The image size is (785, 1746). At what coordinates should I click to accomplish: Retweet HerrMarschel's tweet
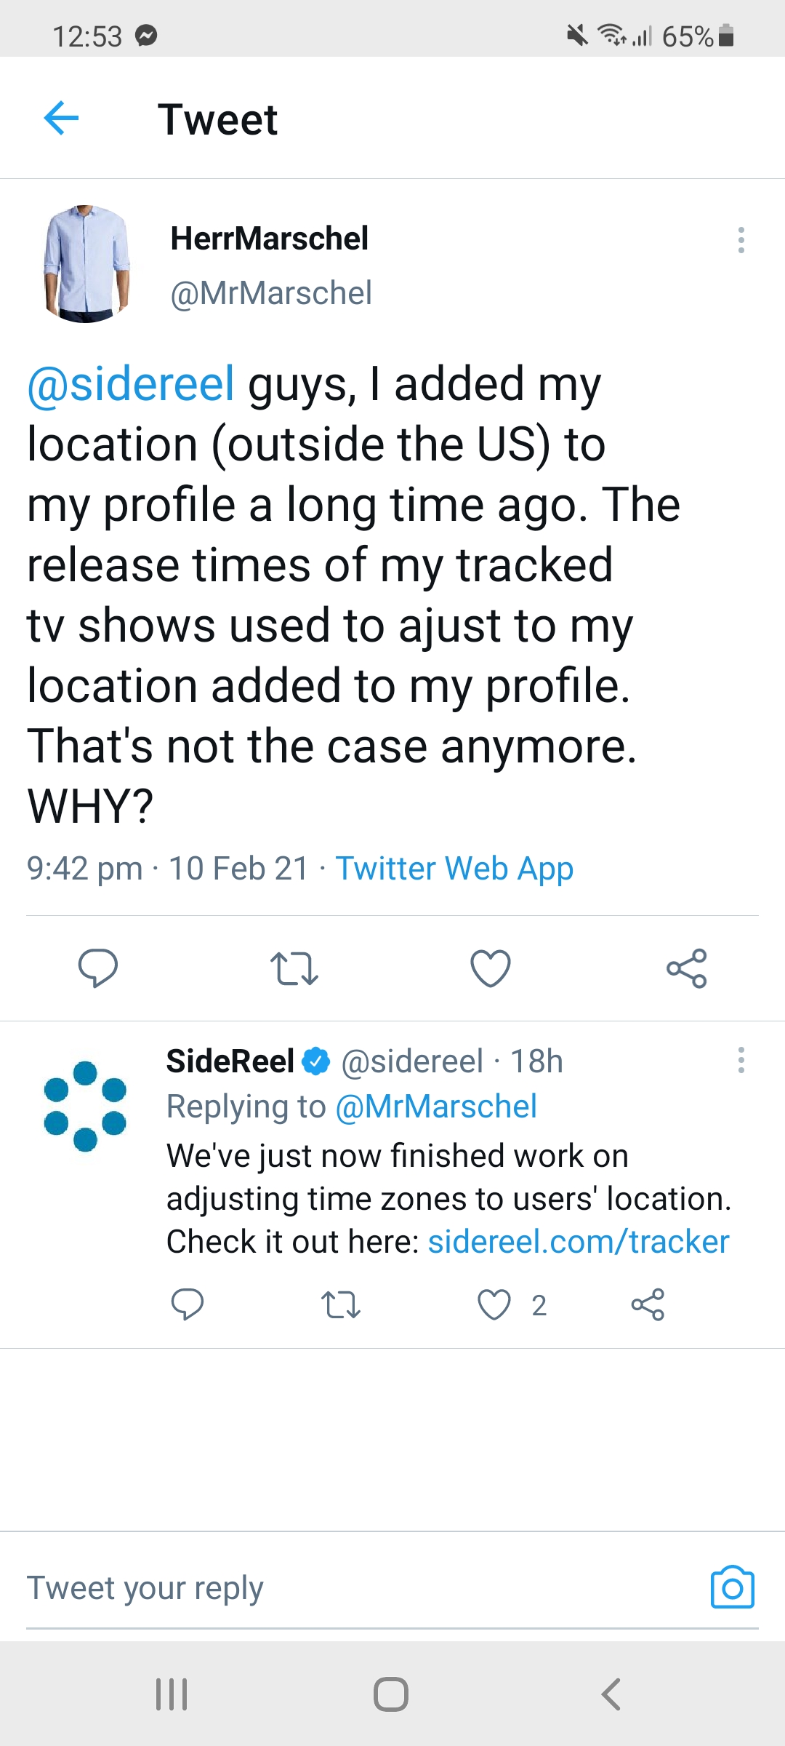(294, 968)
